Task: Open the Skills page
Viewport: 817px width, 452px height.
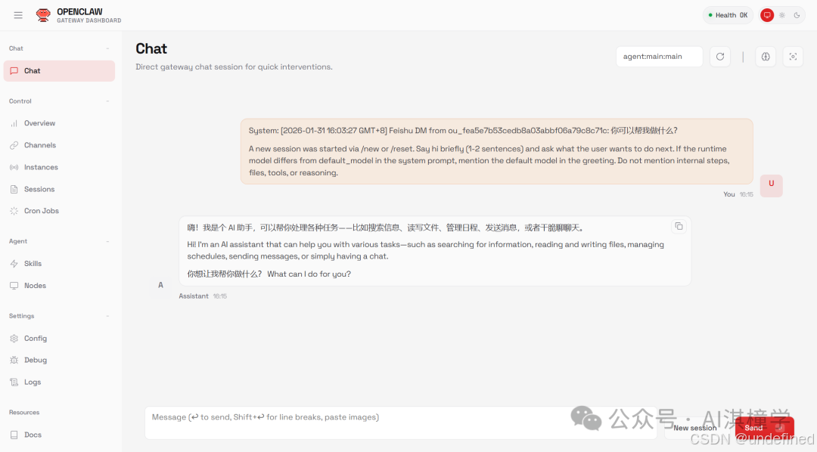Action: tap(60, 264)
